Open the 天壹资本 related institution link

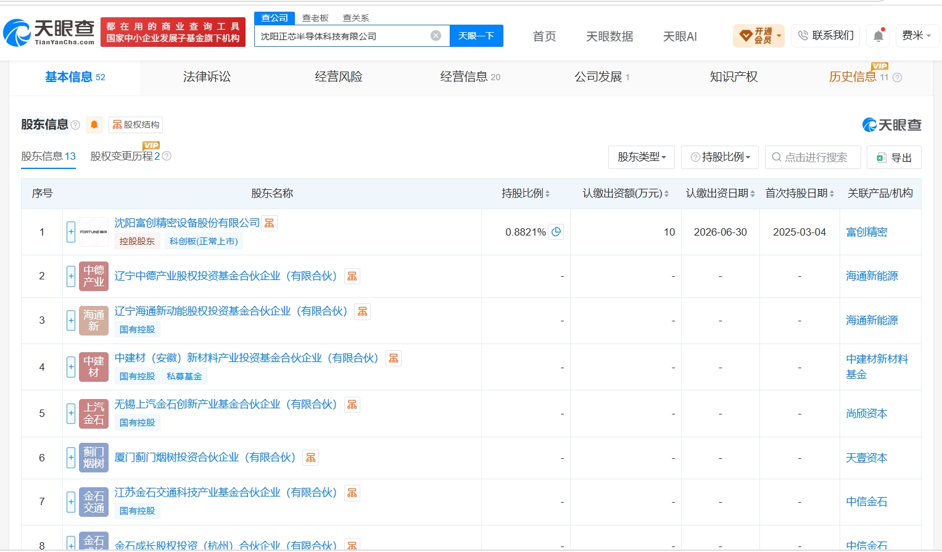867,458
